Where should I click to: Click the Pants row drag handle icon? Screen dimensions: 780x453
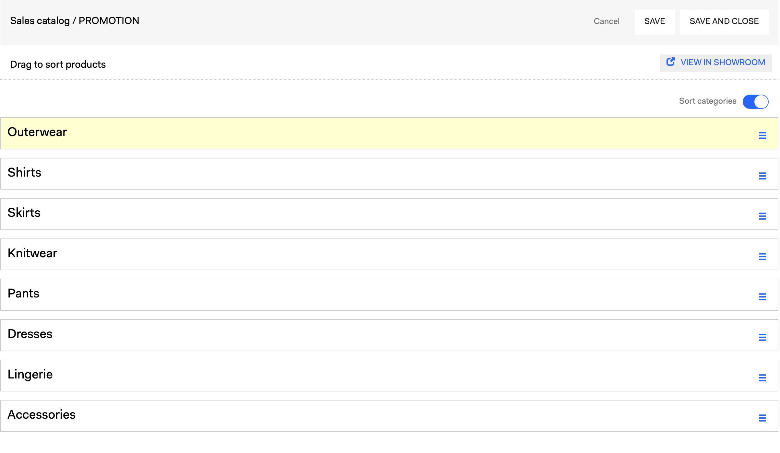(762, 297)
